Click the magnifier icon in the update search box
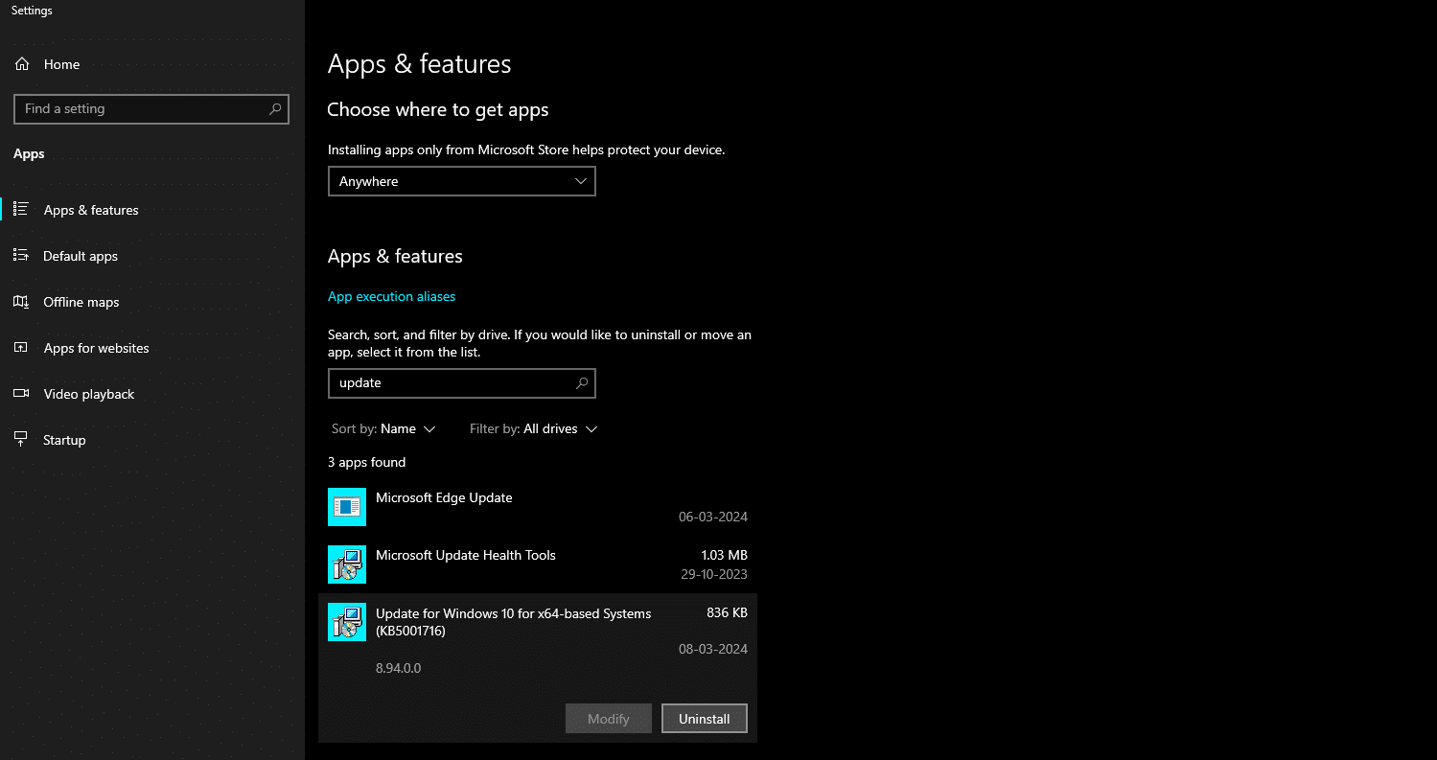Image resolution: width=1437 pixels, height=760 pixels. point(582,383)
